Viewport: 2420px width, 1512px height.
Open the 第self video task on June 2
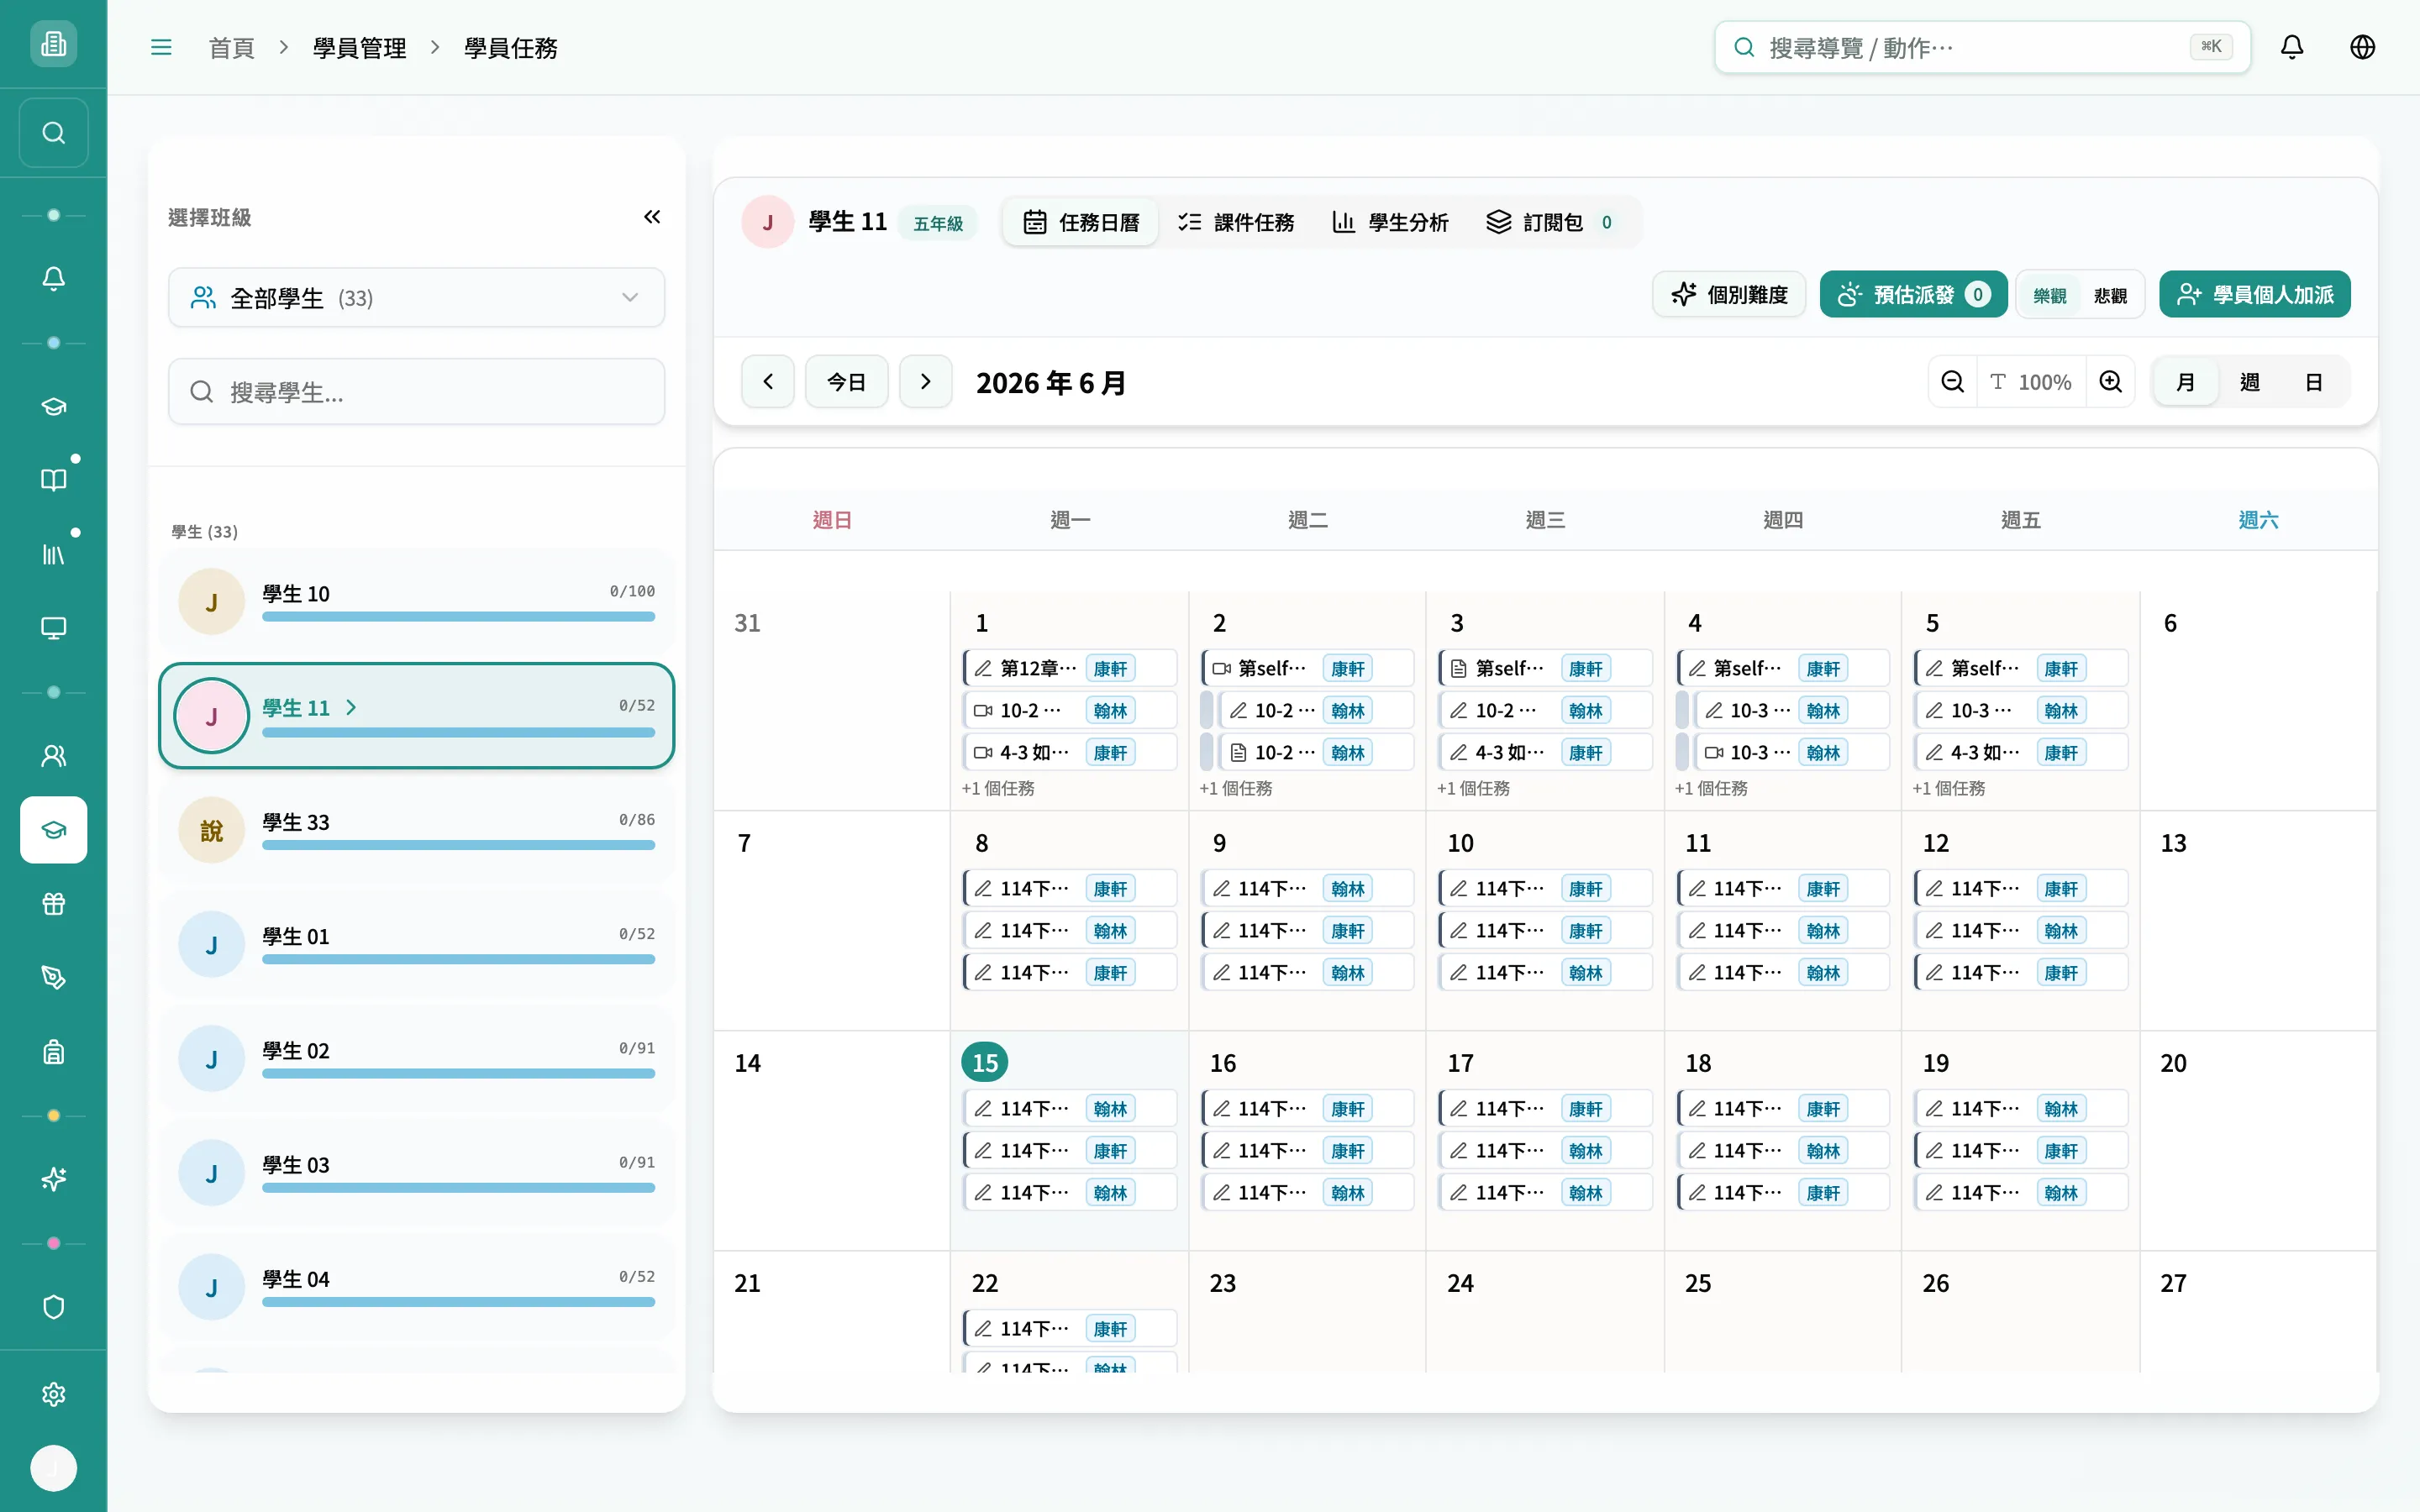click(1307, 668)
